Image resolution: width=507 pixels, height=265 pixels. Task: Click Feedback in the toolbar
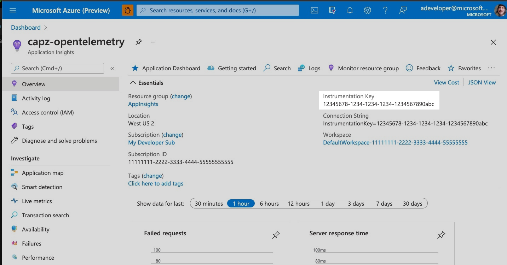[423, 68]
